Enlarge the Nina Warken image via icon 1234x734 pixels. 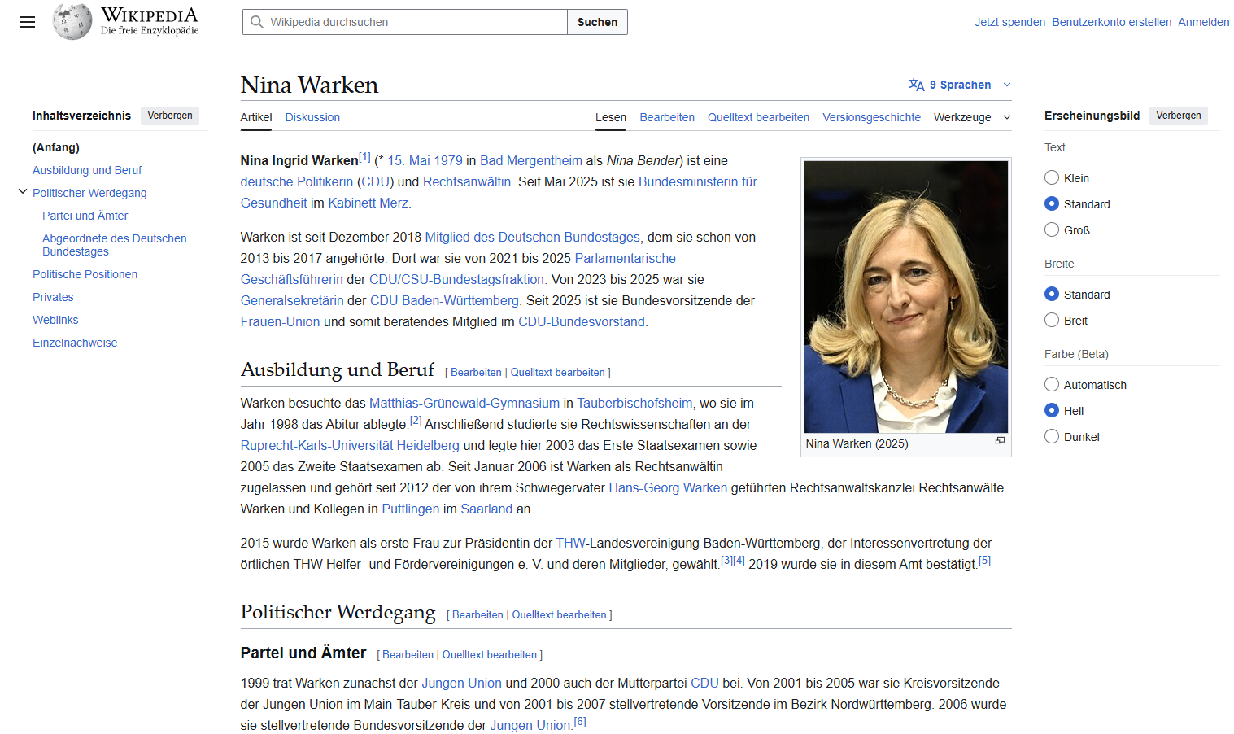(1000, 440)
